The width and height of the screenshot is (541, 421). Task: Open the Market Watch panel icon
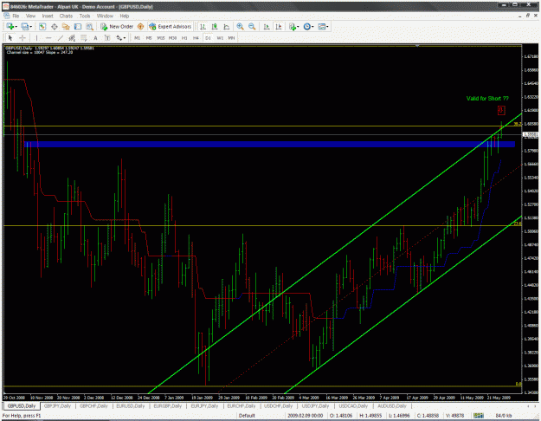coord(42,27)
